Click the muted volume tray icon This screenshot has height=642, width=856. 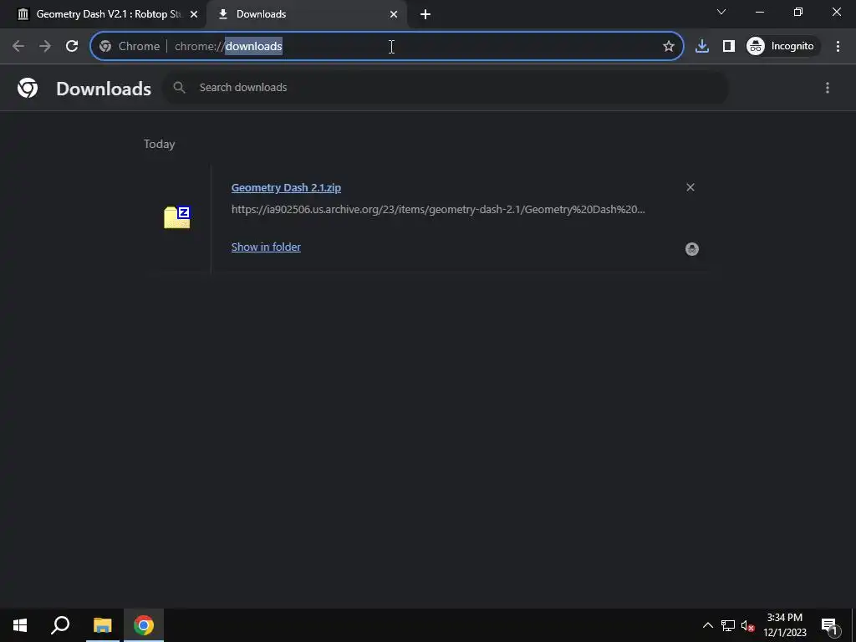point(747,625)
